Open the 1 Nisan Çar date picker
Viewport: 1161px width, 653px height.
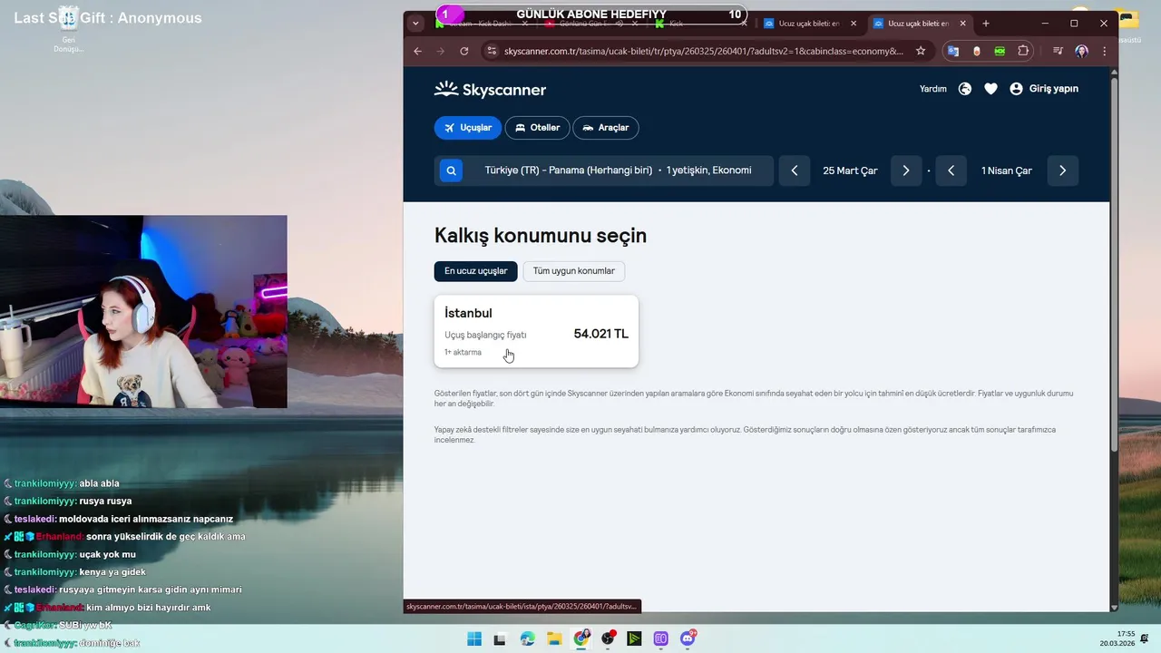click(1007, 171)
